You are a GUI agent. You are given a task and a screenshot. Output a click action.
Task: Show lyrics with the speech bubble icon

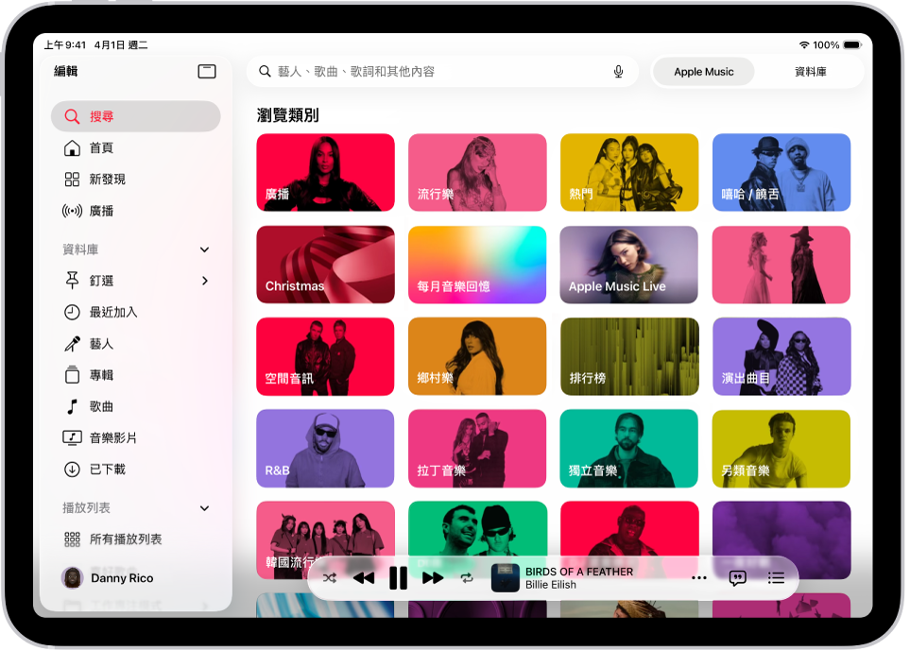[x=737, y=578]
